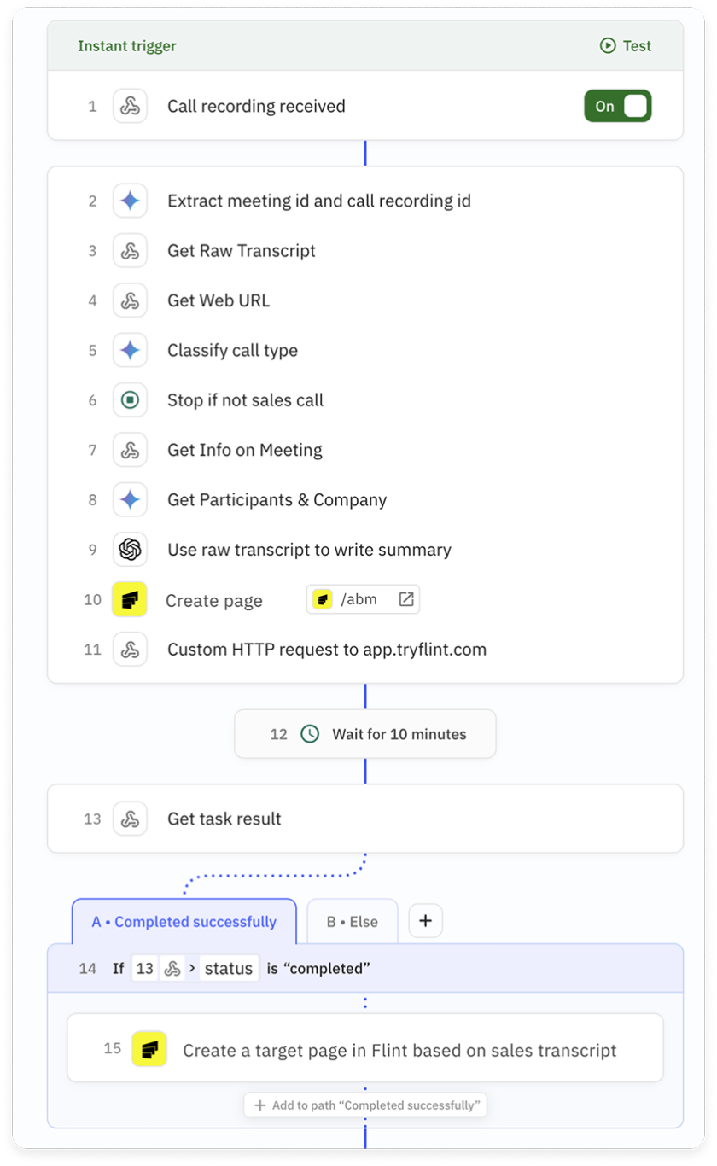Select the AI sparkle icon on "Extract meeting id"
This screenshot has width=717, height=1166.
click(130, 201)
